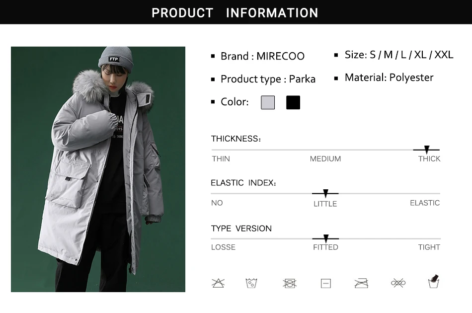This screenshot has height=313, width=472.
Task: Click the machine wash tub icon
Action: tap(251, 283)
